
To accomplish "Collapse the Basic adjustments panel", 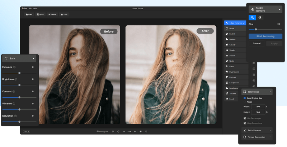I will [x=33, y=58].
